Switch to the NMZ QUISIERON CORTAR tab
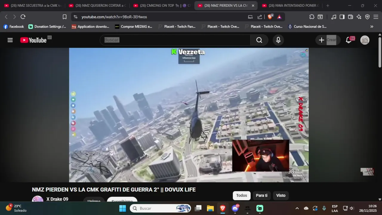 [97, 5]
